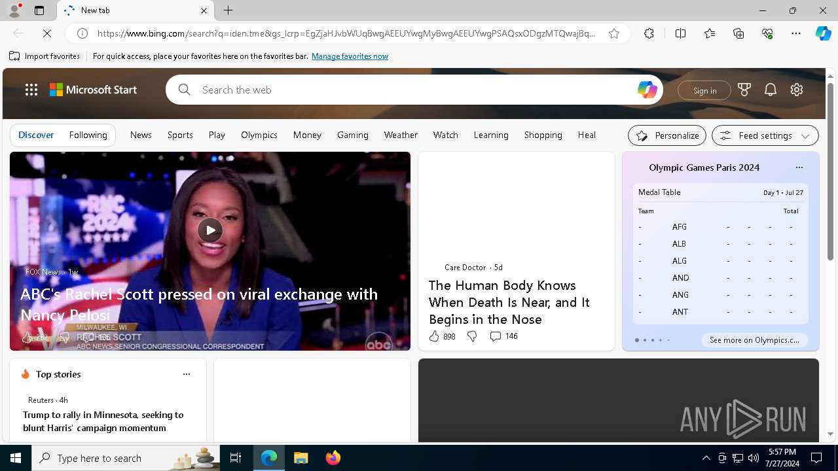Open a new tab with plus button
This screenshot has width=838, height=471.
228,10
